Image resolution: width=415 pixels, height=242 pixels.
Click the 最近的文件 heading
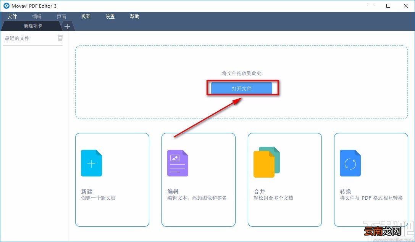(17, 38)
